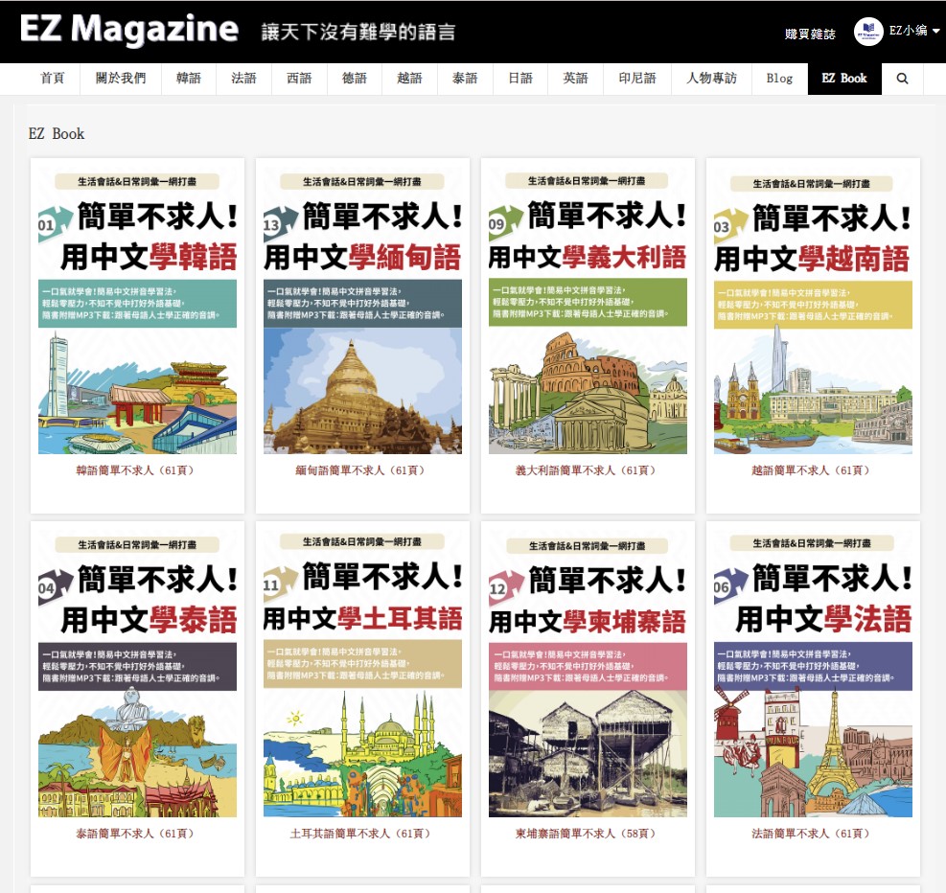
Task: Open the Thai book cover thumbnail
Action: point(138,671)
